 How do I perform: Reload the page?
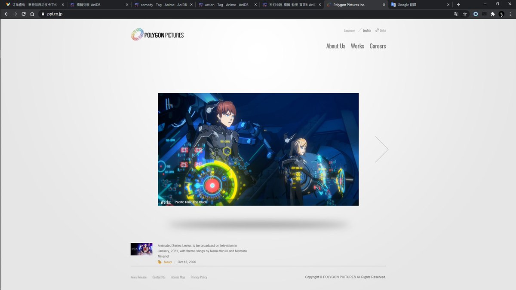pos(24,14)
